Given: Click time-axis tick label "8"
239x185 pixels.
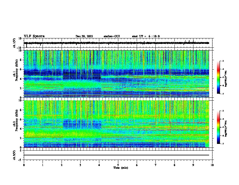Looking at the screenshot, I should pos(174,165).
